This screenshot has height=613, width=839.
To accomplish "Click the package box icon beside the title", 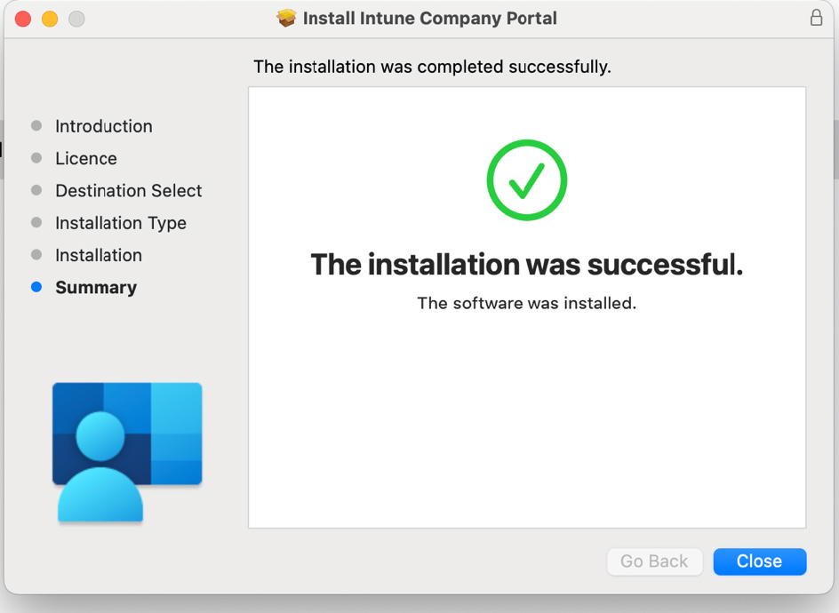I will [286, 18].
